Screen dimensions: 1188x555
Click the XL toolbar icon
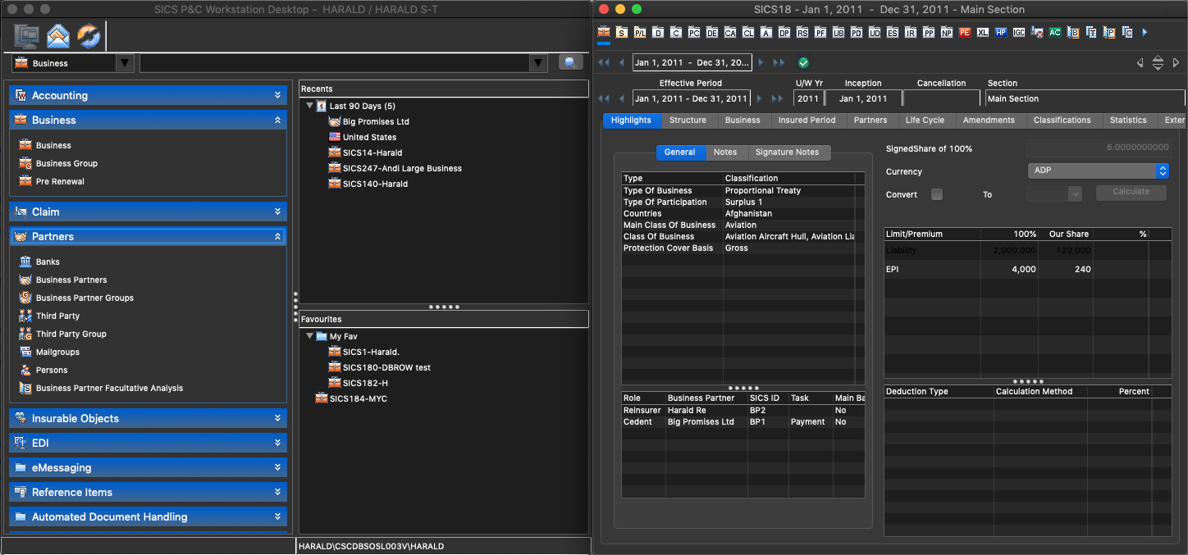click(x=982, y=33)
